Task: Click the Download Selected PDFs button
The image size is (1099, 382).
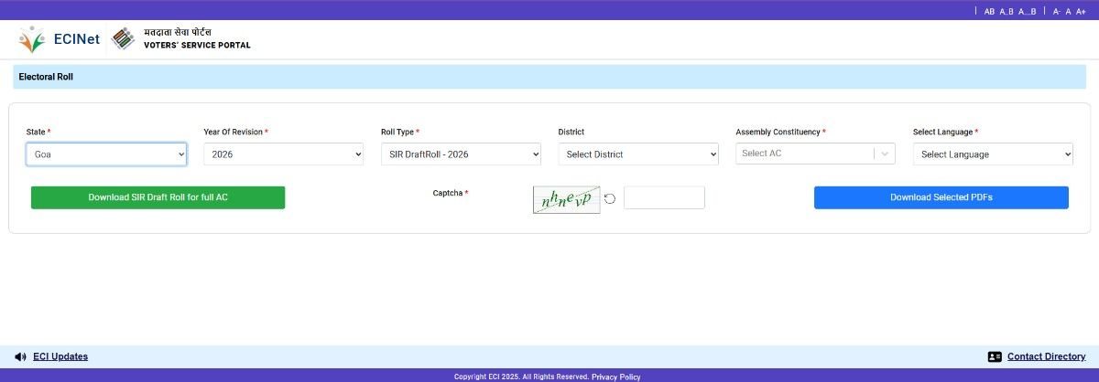Action: (x=941, y=197)
